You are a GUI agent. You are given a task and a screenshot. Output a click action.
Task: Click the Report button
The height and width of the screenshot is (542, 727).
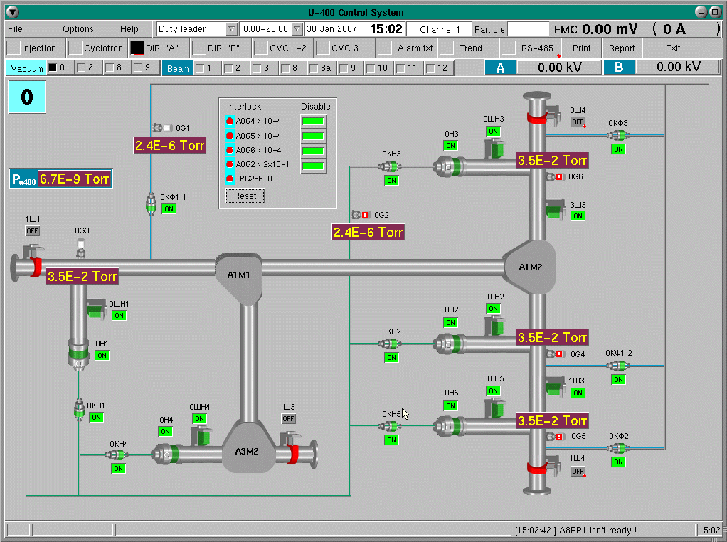coord(622,48)
